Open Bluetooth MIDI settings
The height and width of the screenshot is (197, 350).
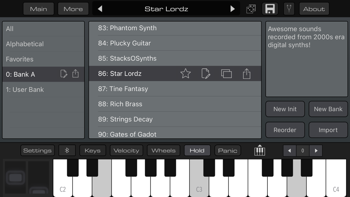pyautogui.click(x=67, y=150)
